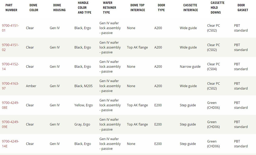Screen dimensions: 256x155
Task: Open part number 9700-4151-01 link
Action: [10, 28]
